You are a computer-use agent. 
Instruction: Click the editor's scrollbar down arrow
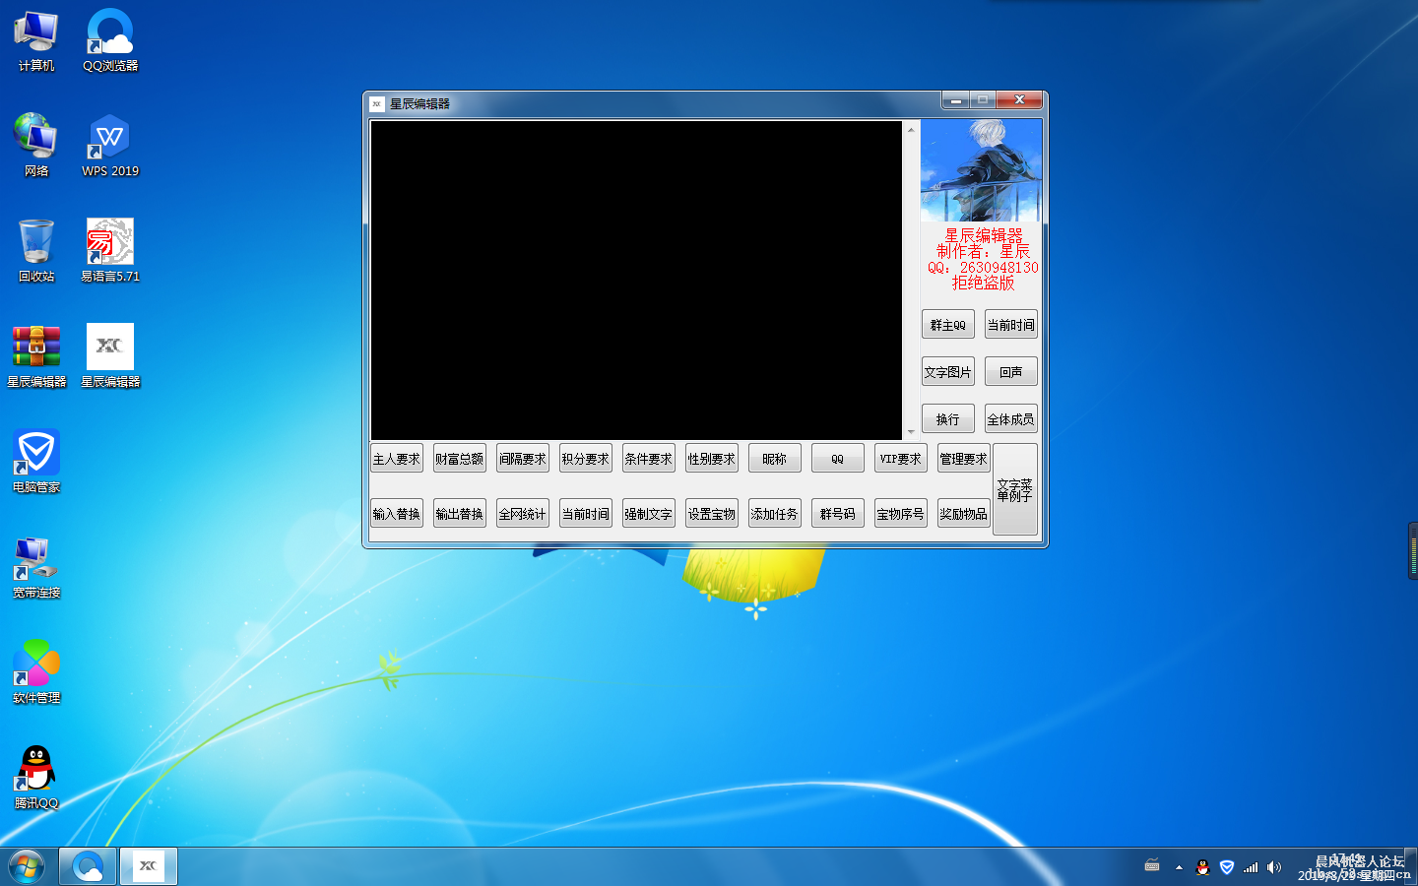[911, 431]
